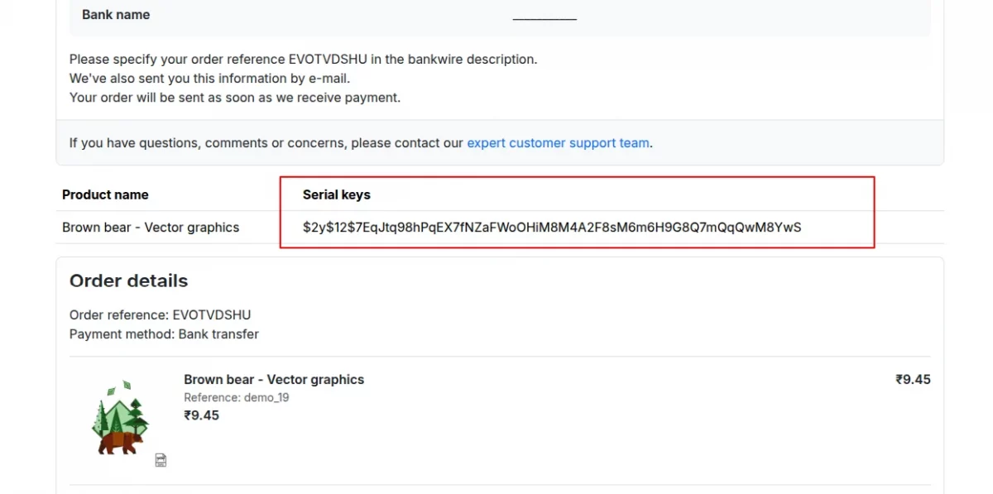Click the Order reference EVOTVDSHU line
This screenshot has height=494, width=993.
[160, 314]
